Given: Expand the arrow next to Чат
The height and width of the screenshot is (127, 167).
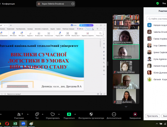Looking at the screenshot, I should tap(42, 114).
